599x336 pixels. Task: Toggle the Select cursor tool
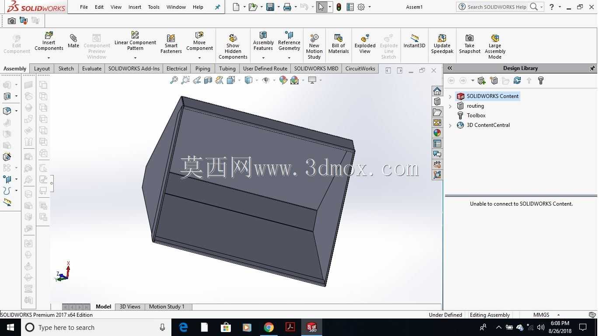coord(321,7)
